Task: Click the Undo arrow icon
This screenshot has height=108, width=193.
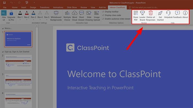Action: pos(12,2)
